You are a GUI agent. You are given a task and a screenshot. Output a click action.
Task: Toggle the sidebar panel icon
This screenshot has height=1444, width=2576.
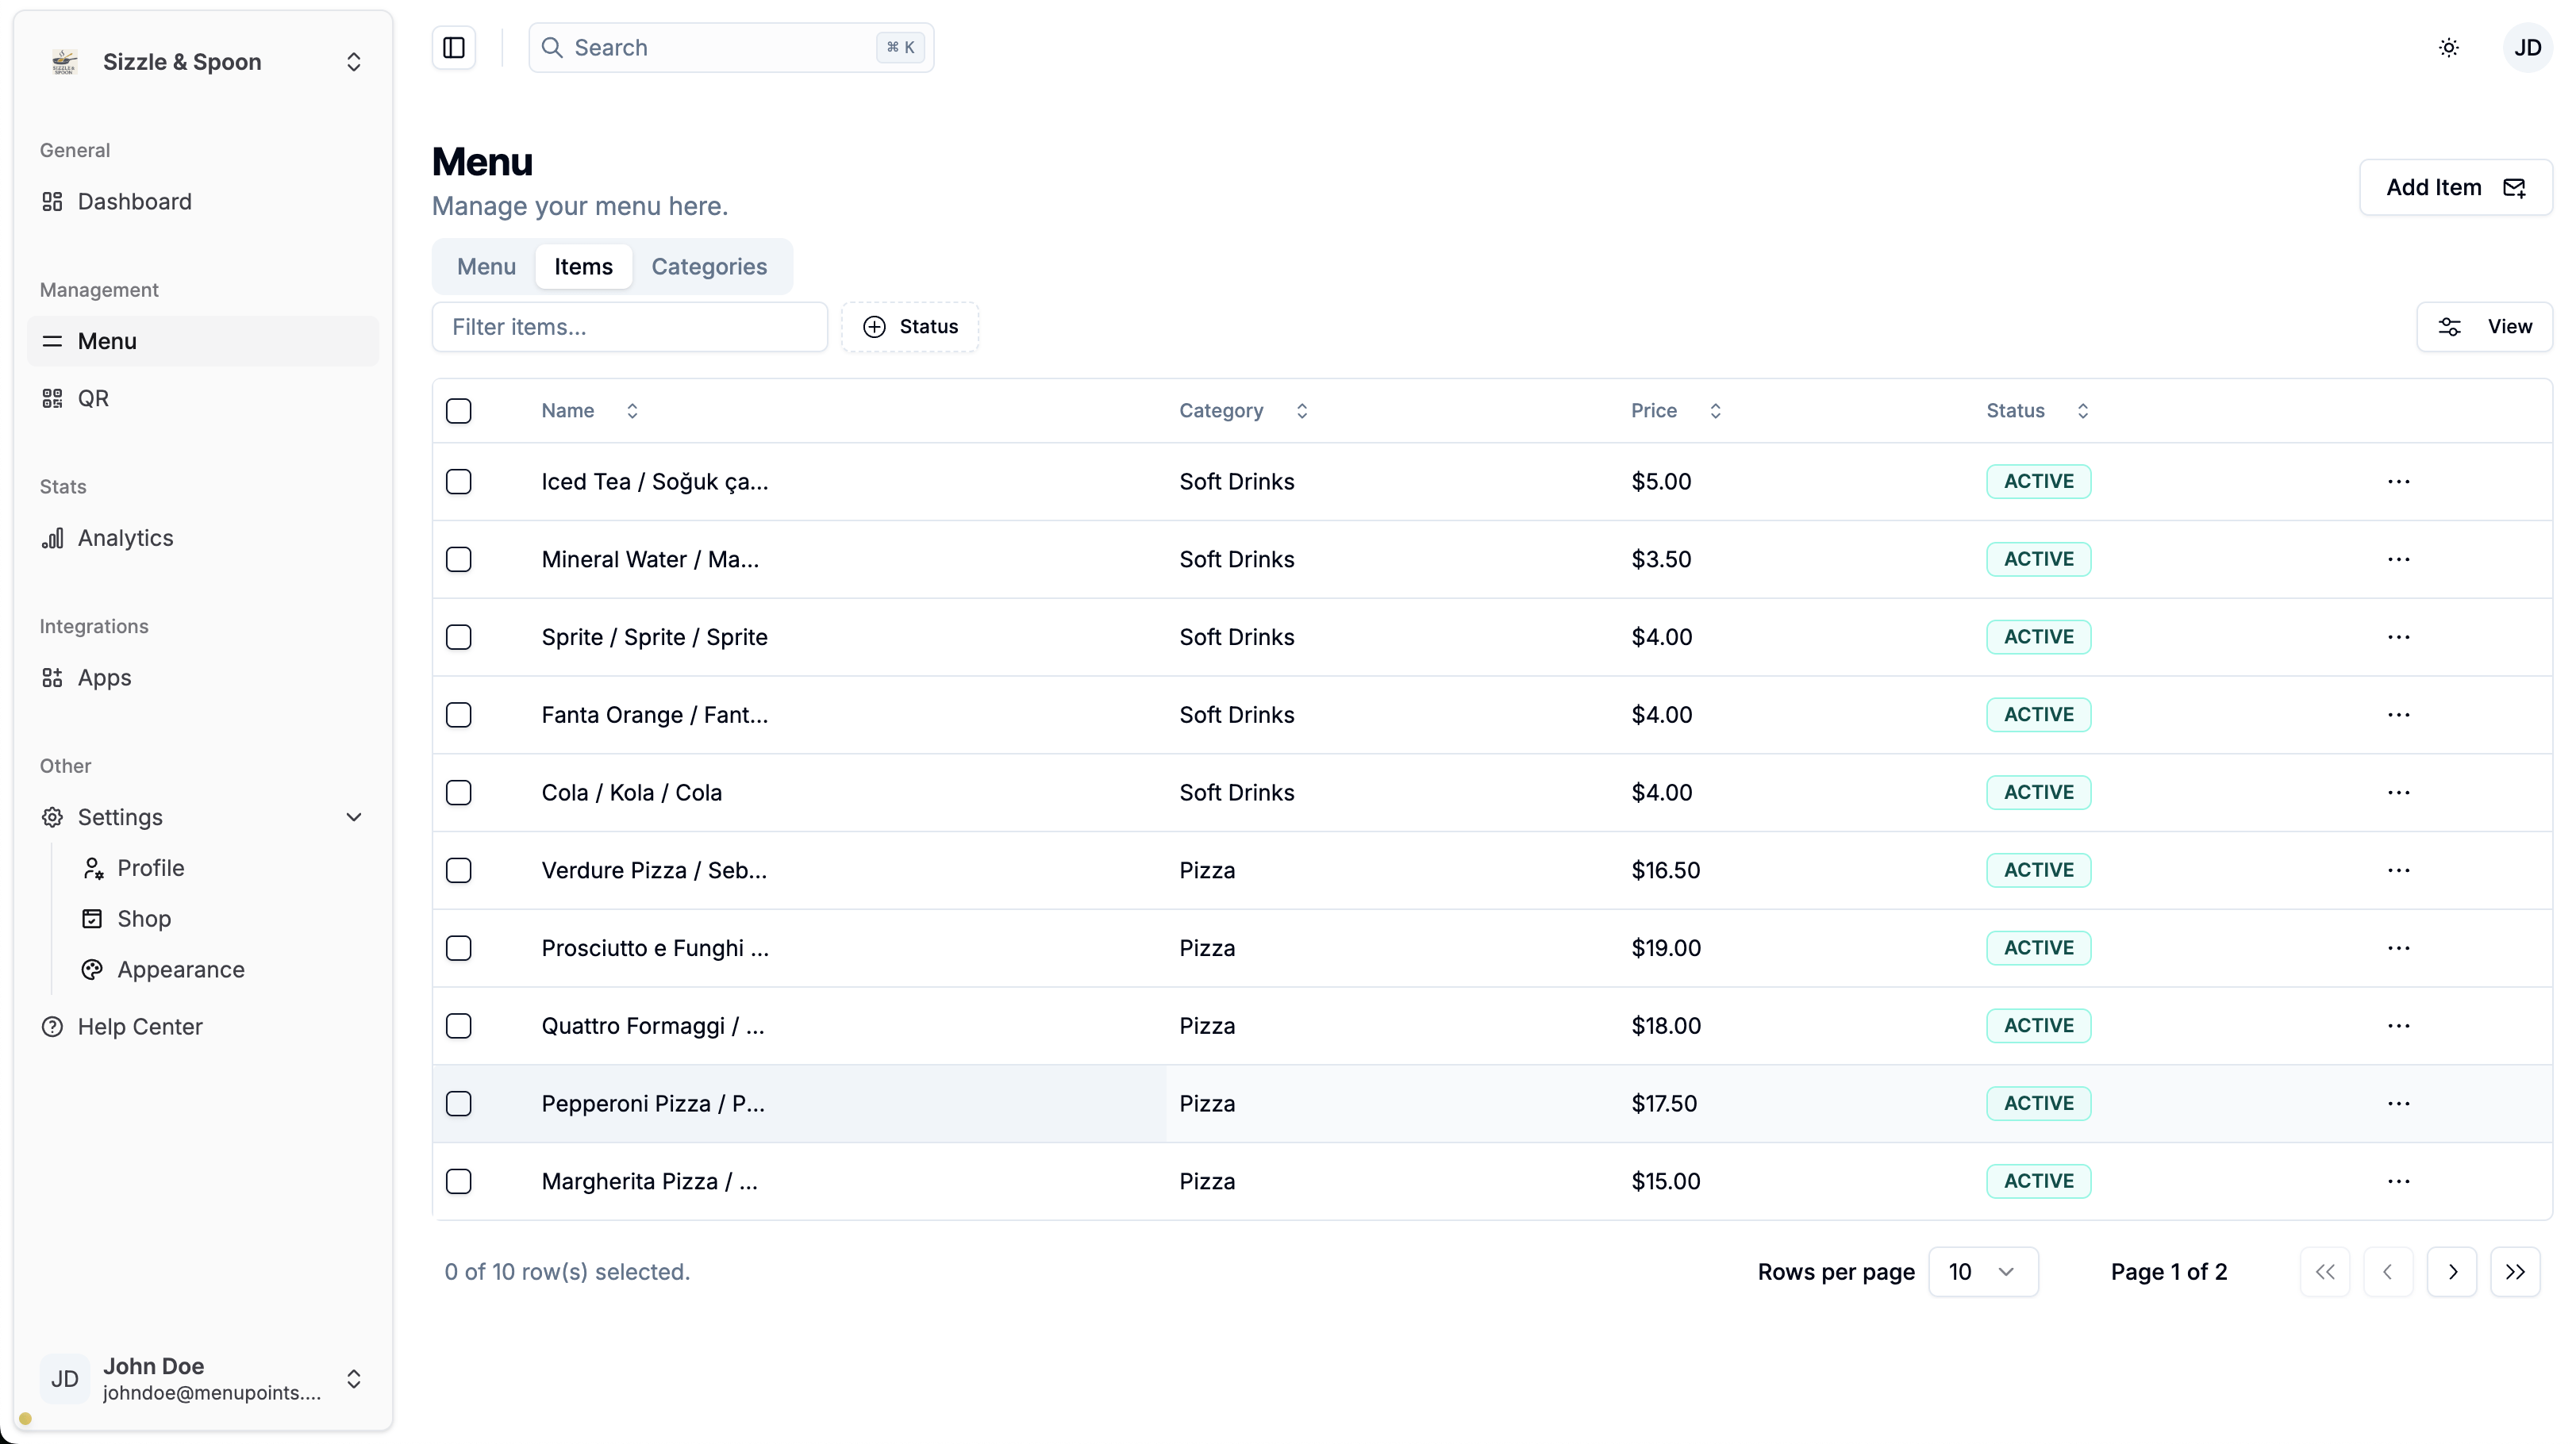click(453, 48)
